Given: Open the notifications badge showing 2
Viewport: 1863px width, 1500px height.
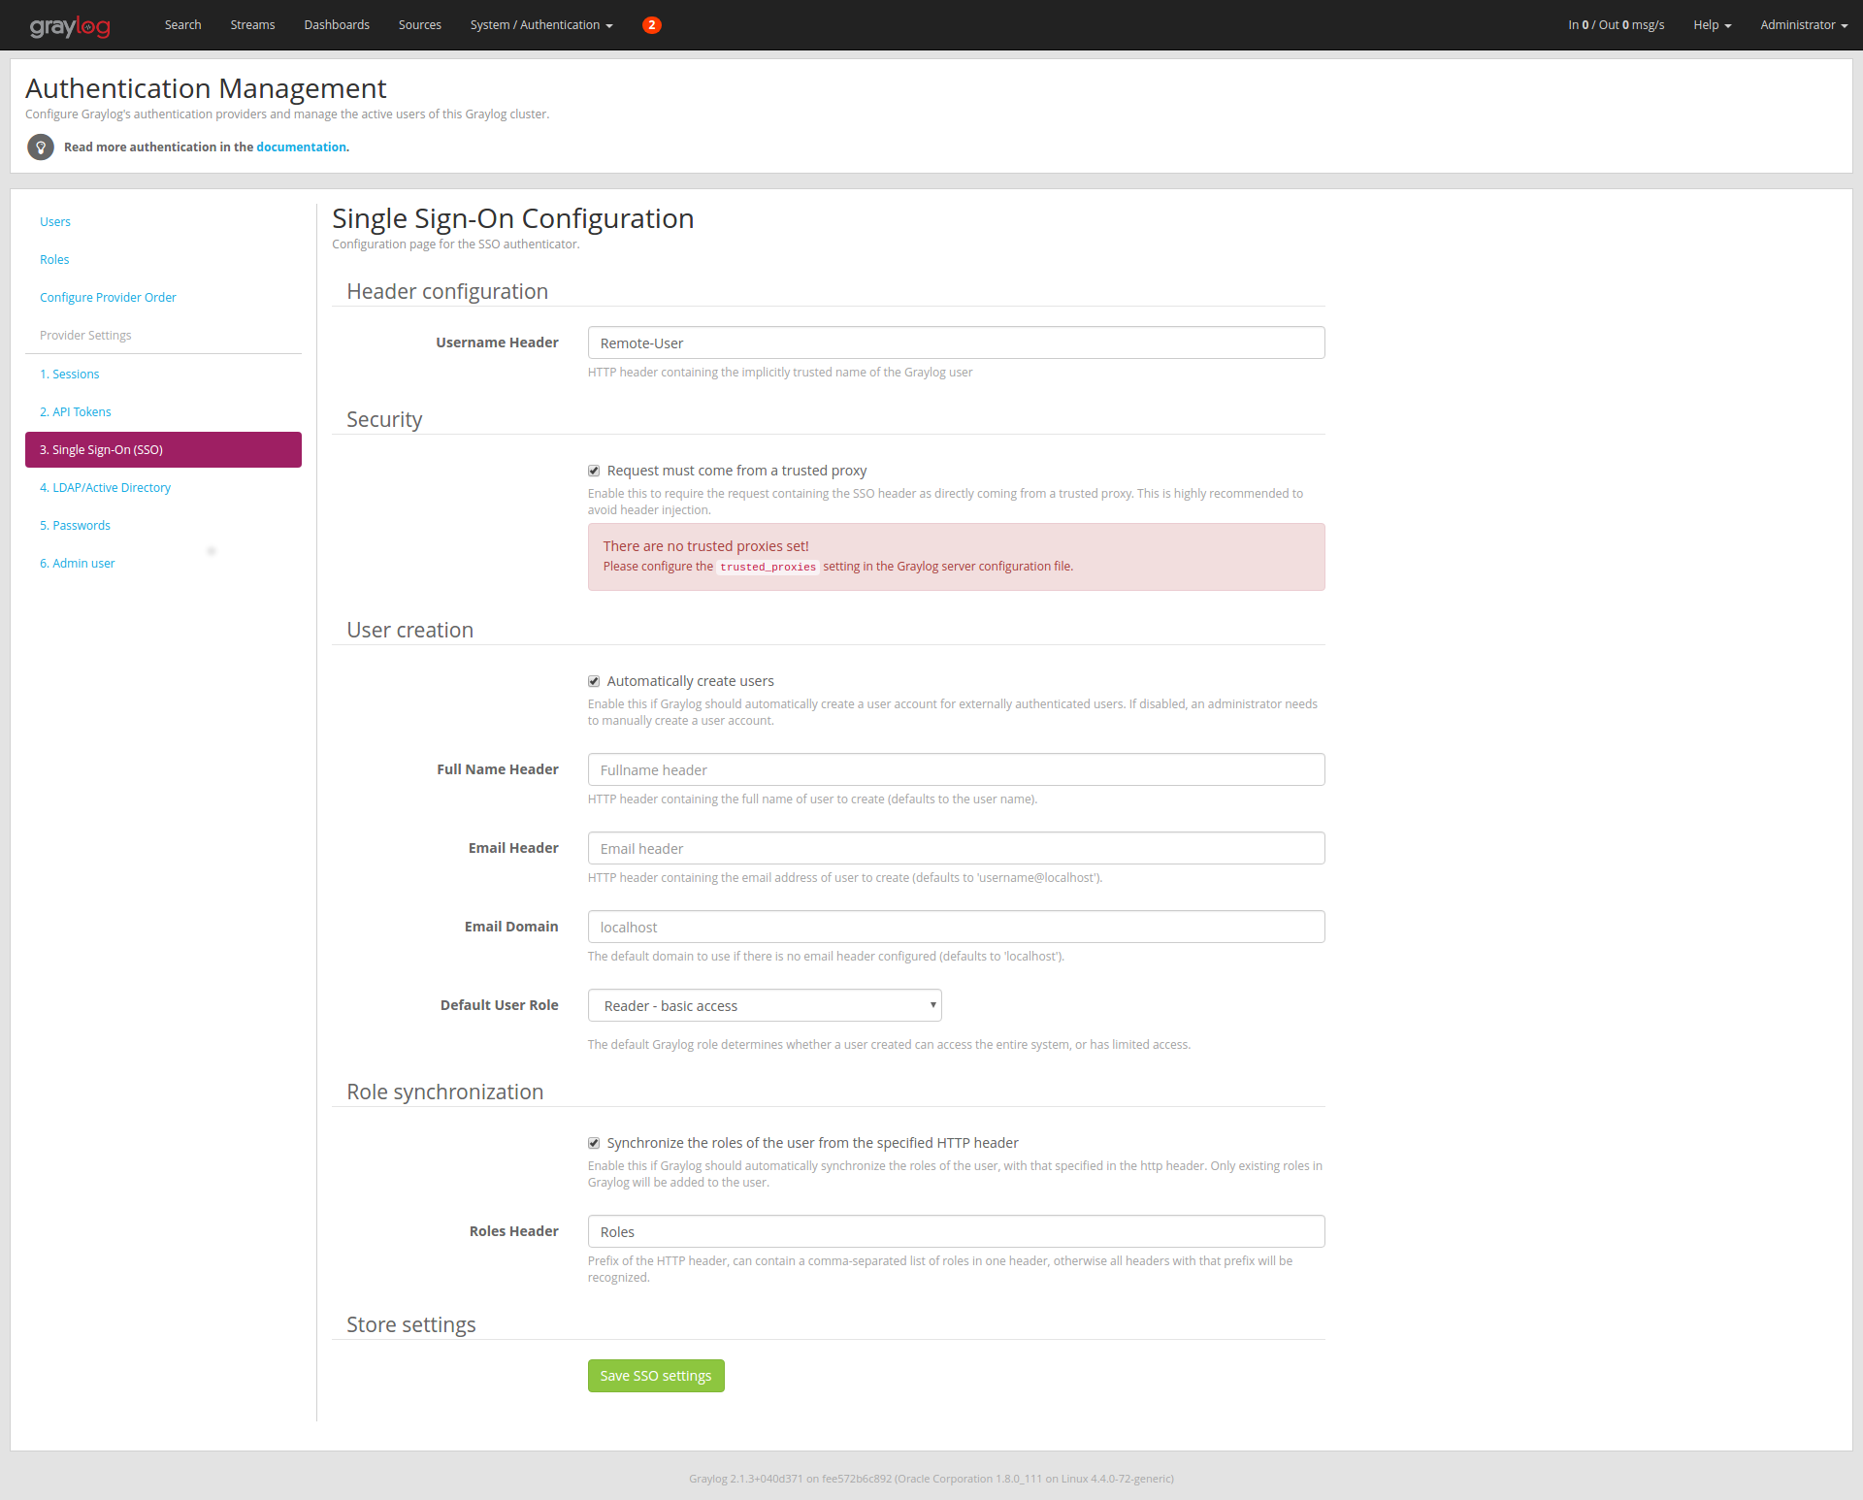Looking at the screenshot, I should coord(652,25).
